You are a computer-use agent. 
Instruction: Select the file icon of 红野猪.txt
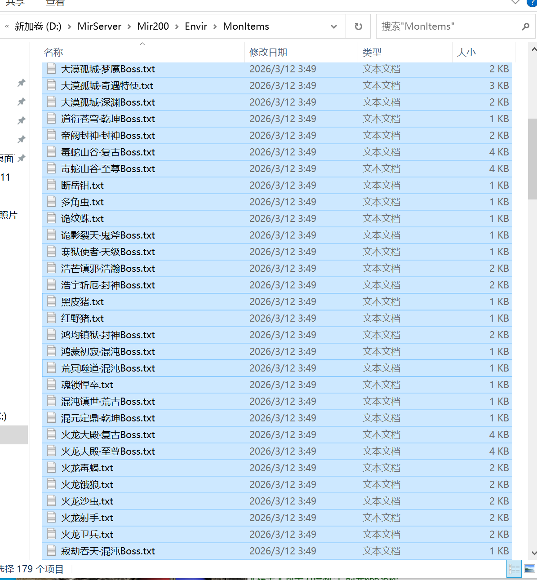click(x=52, y=318)
